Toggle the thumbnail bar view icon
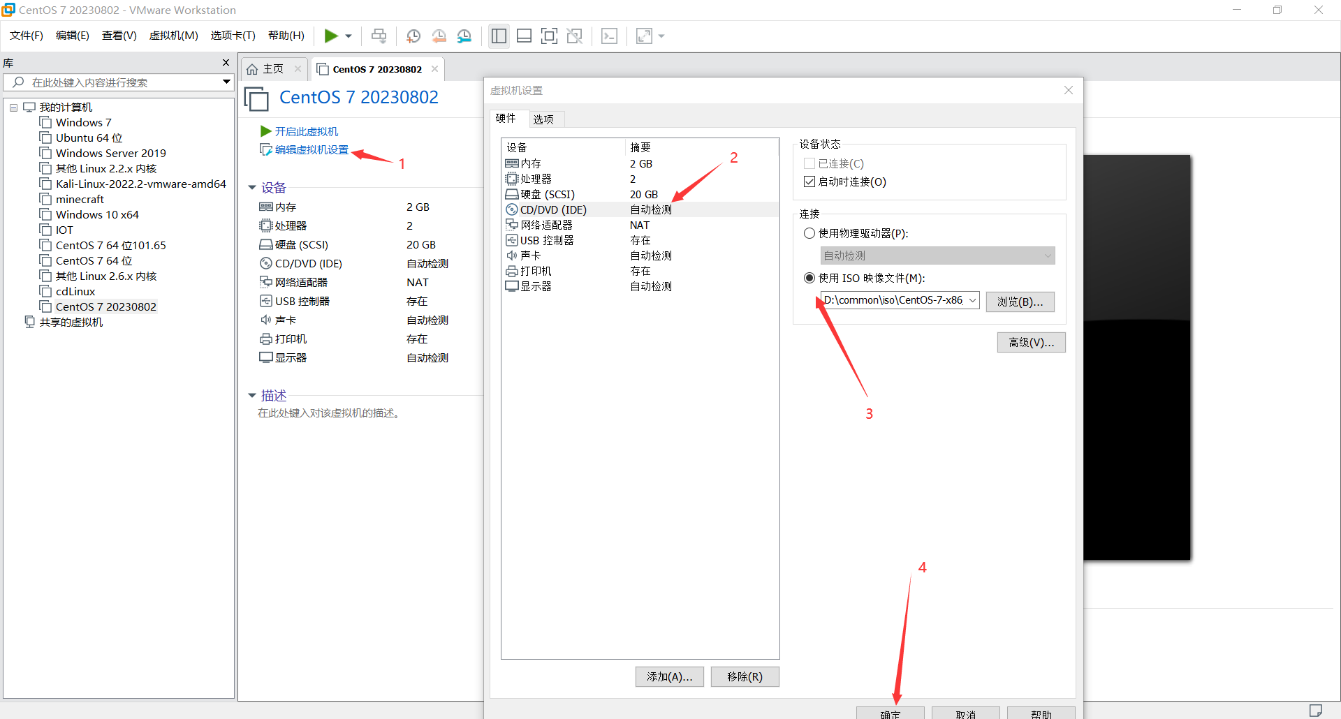 524,36
